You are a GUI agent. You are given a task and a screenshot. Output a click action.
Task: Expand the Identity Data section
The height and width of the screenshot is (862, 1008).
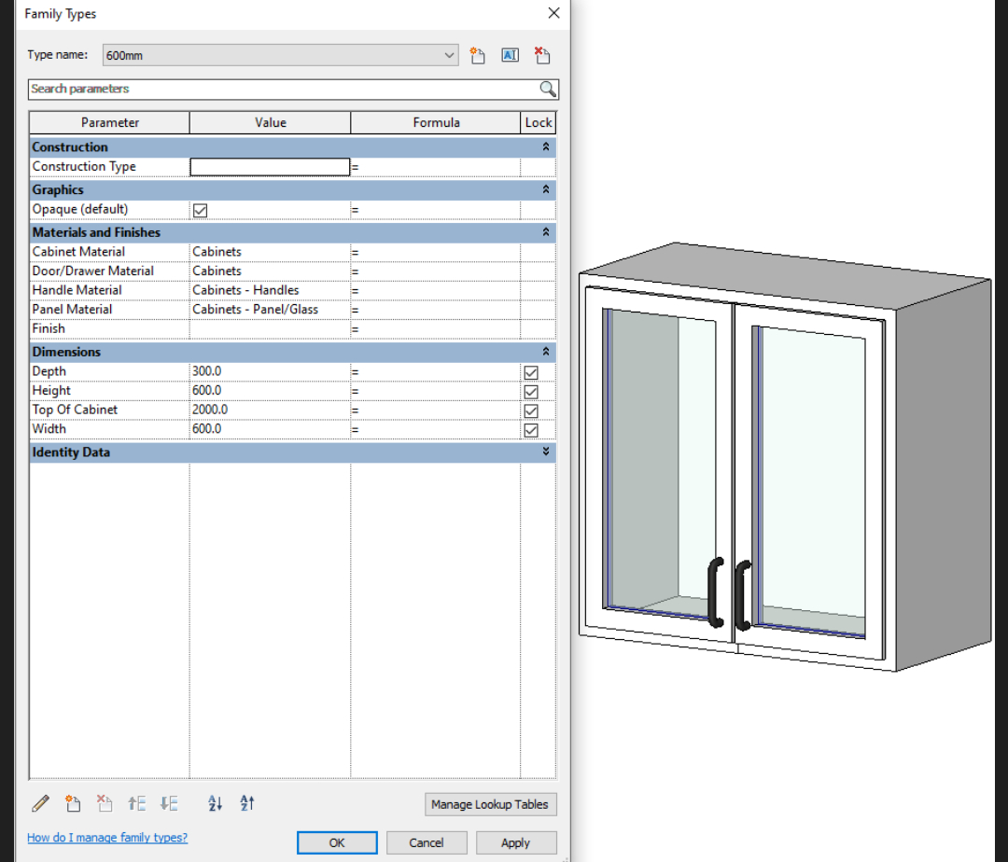coord(546,452)
